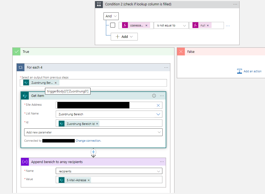The height and width of the screenshot is (194, 265).
Task: Open the ellipsis menu on Condition 2
Action: click(x=235, y=4)
